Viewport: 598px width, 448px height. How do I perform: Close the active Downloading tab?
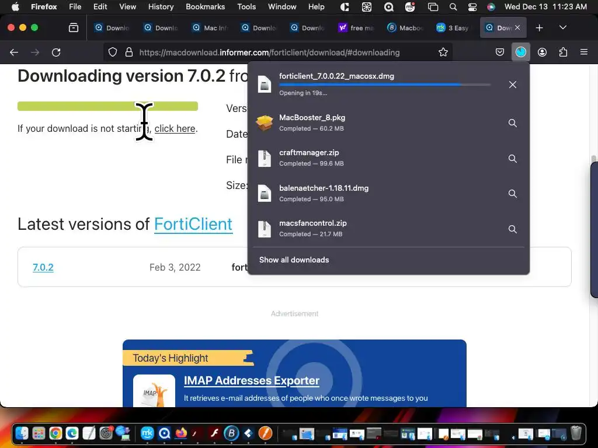click(x=517, y=27)
